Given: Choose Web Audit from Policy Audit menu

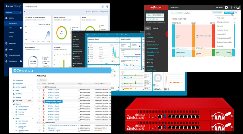Looking at the screenshot, I should (x=220, y=26).
